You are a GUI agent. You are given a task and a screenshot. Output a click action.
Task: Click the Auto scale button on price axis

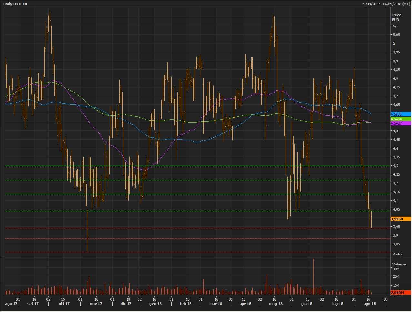tap(397, 254)
